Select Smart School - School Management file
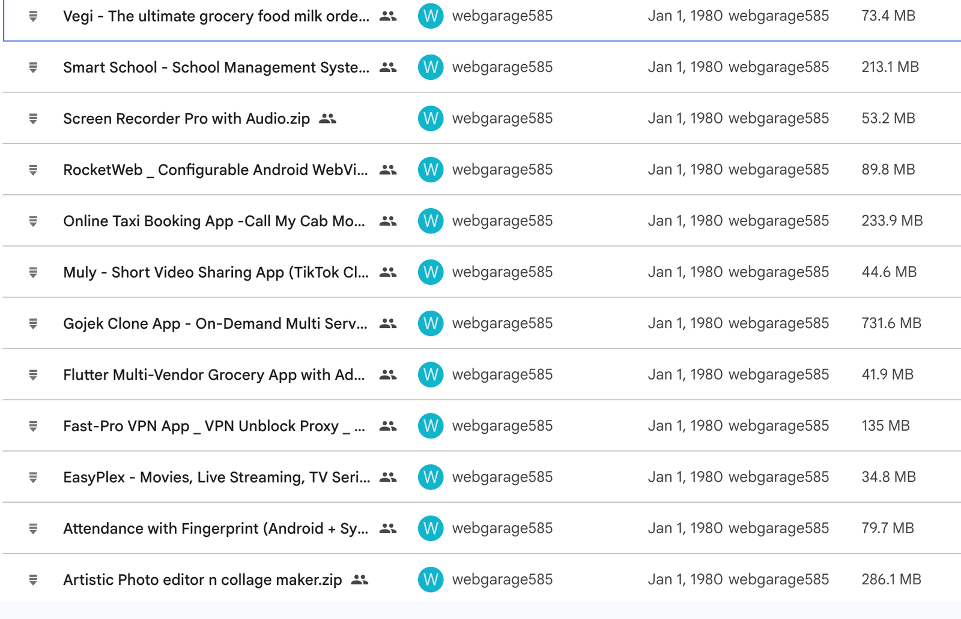Image resolution: width=961 pixels, height=619 pixels. (216, 67)
